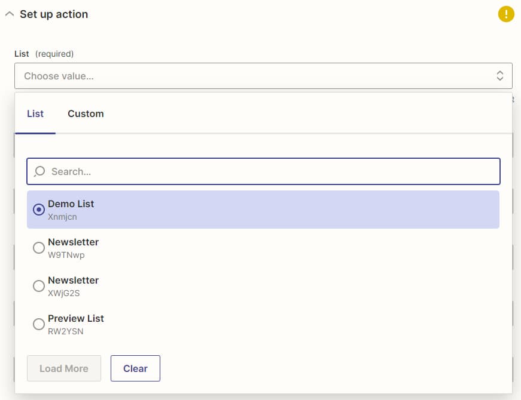521x400 pixels.
Task: Click the up-down arrows in List field
Action: point(499,76)
